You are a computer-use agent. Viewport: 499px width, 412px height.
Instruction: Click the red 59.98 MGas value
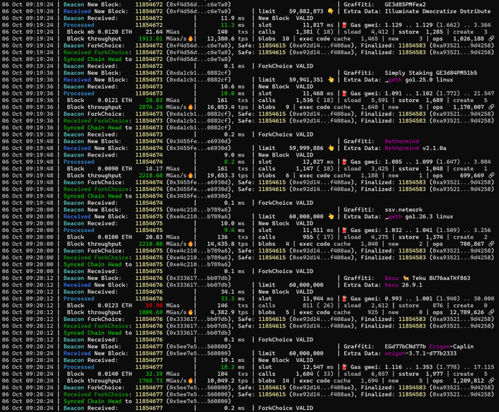[x=153, y=306]
